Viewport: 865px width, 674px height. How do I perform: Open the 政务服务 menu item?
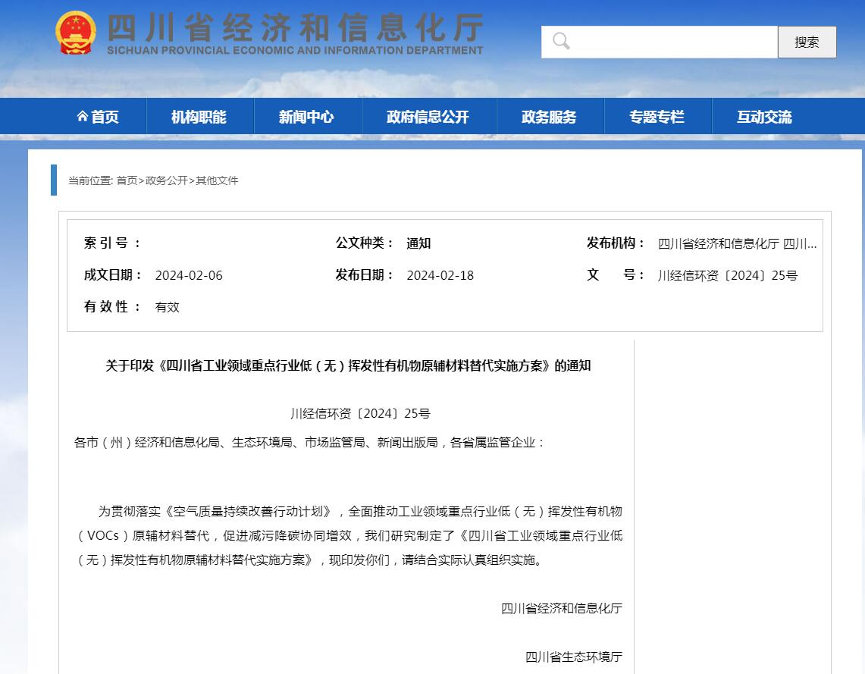[549, 115]
